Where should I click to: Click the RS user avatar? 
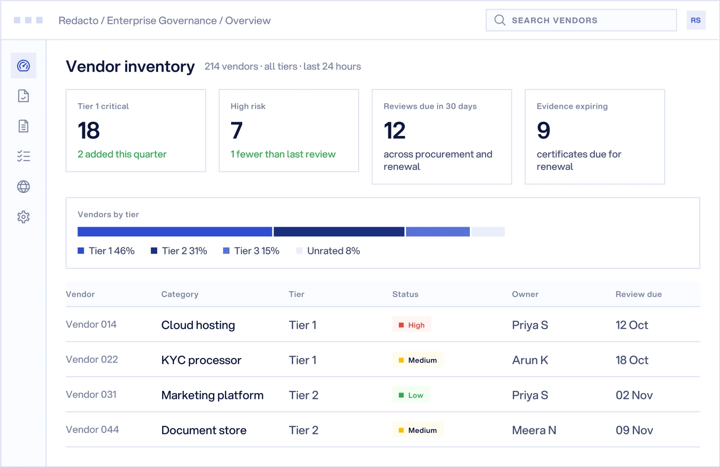point(696,20)
